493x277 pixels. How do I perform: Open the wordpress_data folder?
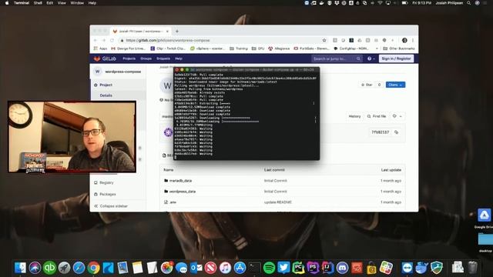(x=183, y=192)
